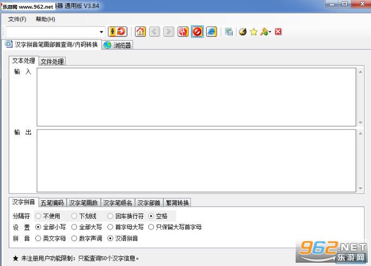Click the go/reload button beside address box

pos(118,31)
